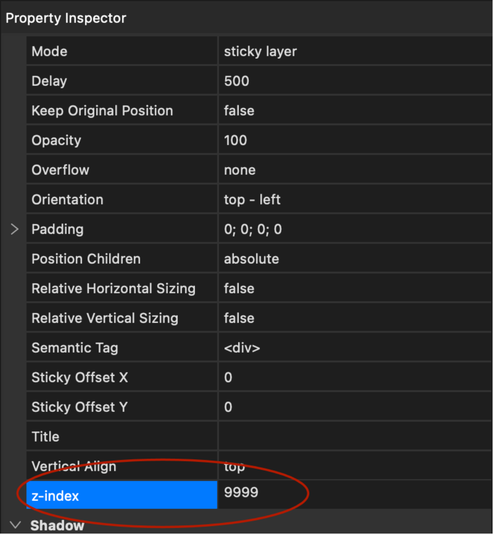Image resolution: width=493 pixels, height=534 pixels.
Task: Change the Vertical Align top value
Action: pyautogui.click(x=354, y=466)
